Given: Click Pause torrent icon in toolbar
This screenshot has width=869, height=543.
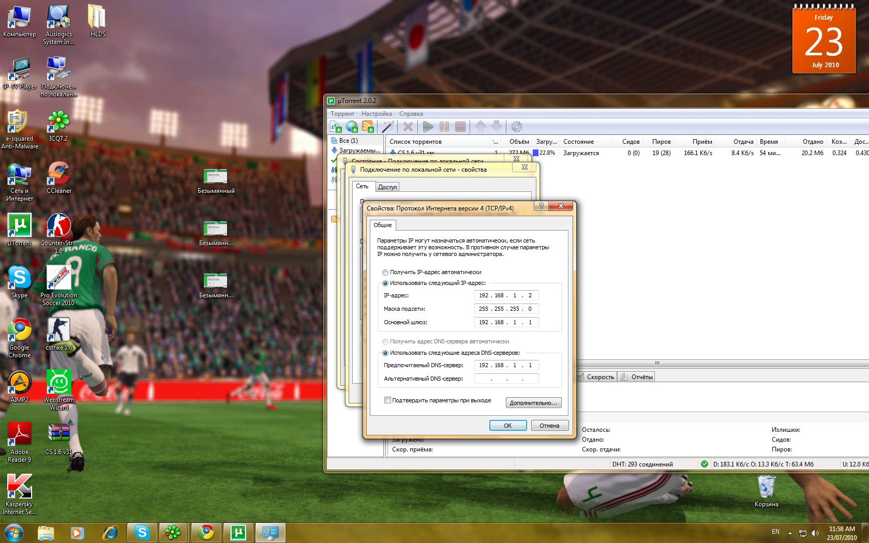Looking at the screenshot, I should coord(444,127).
